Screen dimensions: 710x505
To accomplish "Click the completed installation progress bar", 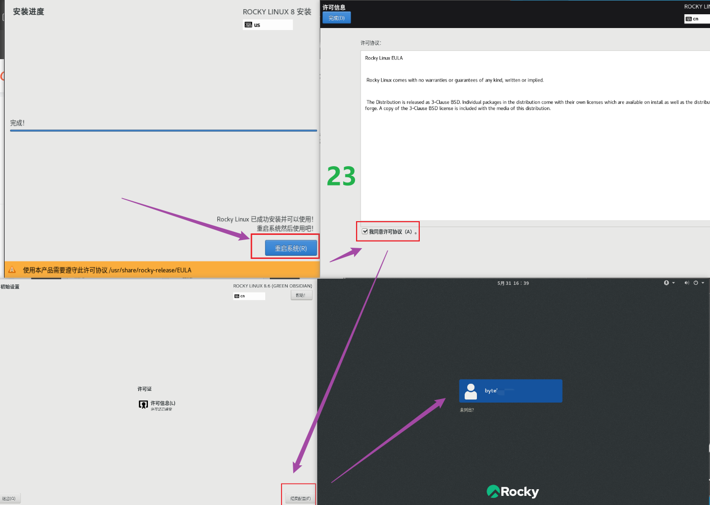I will 163,130.
